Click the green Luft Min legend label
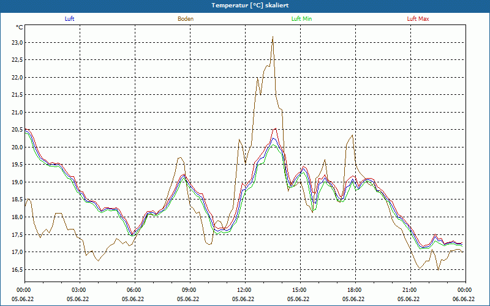The width and height of the screenshot is (490, 306). click(x=301, y=19)
